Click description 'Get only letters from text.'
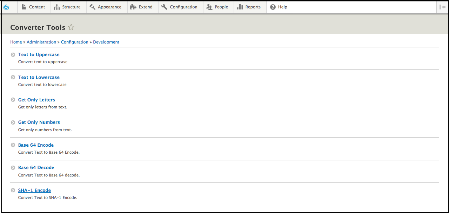The height and width of the screenshot is (213, 449). [x=43, y=107]
